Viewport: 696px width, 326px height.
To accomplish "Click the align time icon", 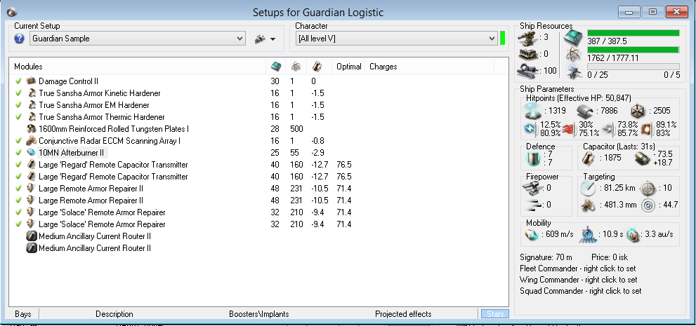I will tap(587, 234).
